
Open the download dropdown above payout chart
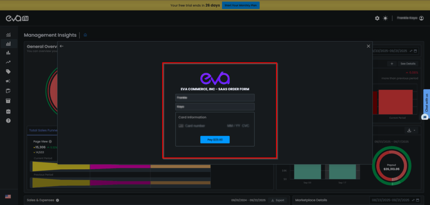(411, 130)
